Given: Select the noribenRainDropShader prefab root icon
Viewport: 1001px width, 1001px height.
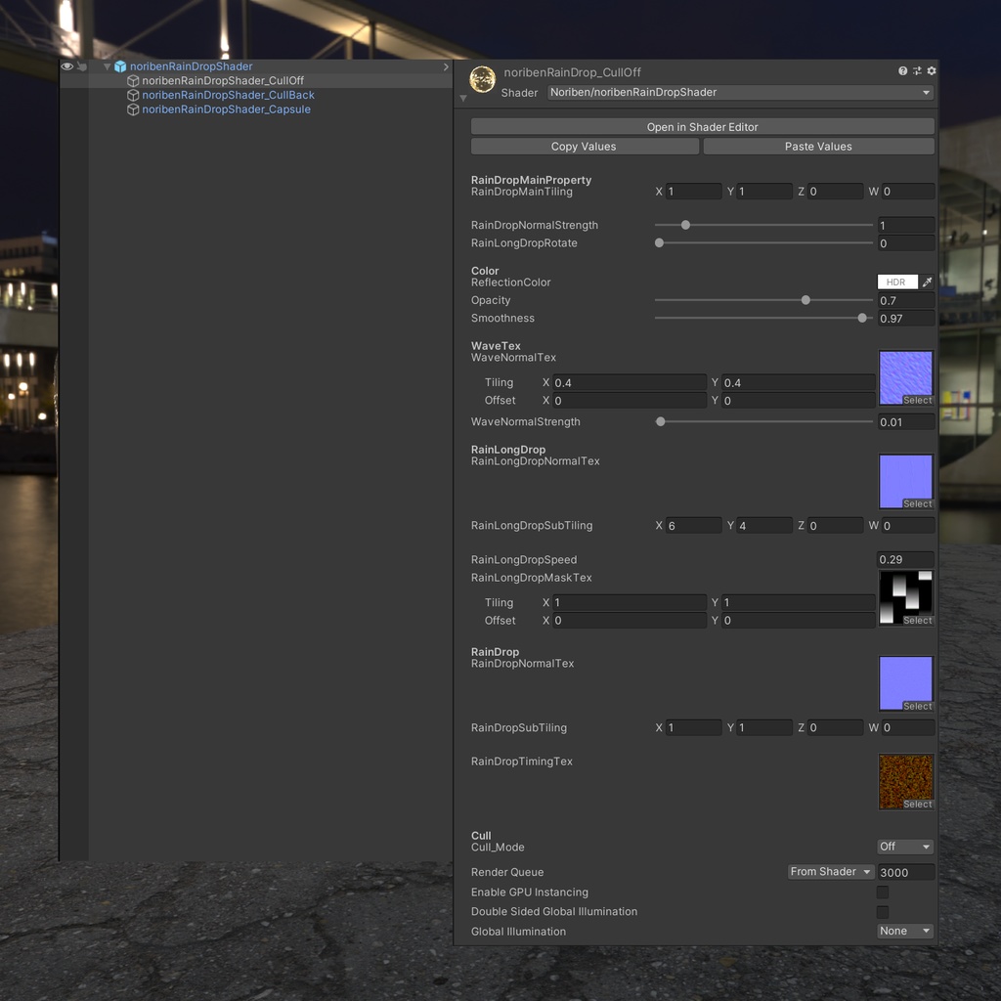Looking at the screenshot, I should coord(120,66).
